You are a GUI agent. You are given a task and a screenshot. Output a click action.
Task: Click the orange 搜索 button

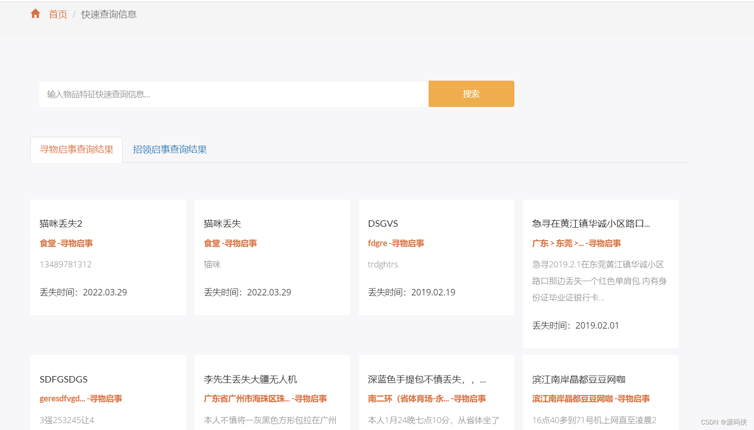click(471, 94)
